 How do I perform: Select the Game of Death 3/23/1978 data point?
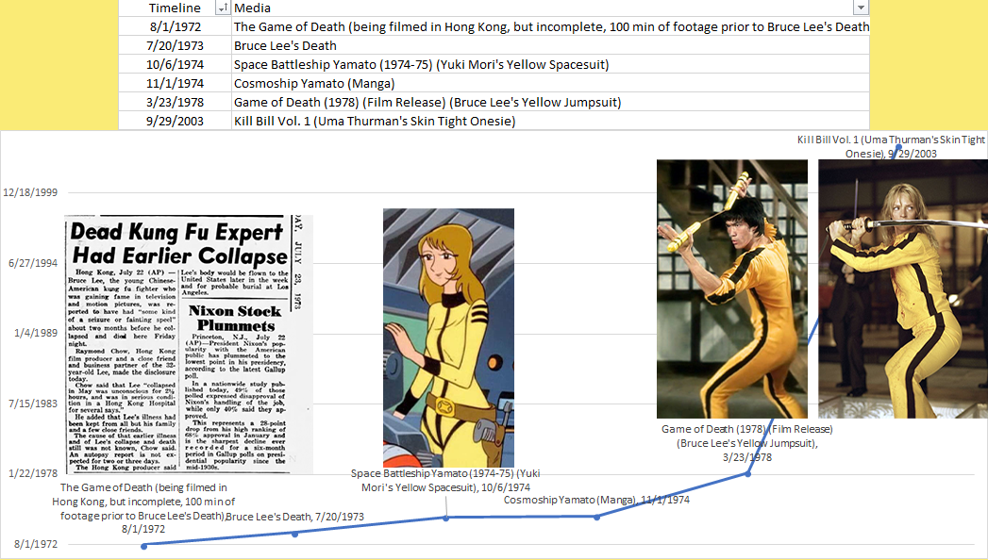[748, 473]
